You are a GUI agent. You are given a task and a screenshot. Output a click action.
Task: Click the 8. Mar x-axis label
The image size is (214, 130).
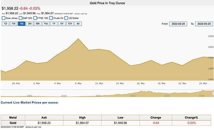pos(78,83)
